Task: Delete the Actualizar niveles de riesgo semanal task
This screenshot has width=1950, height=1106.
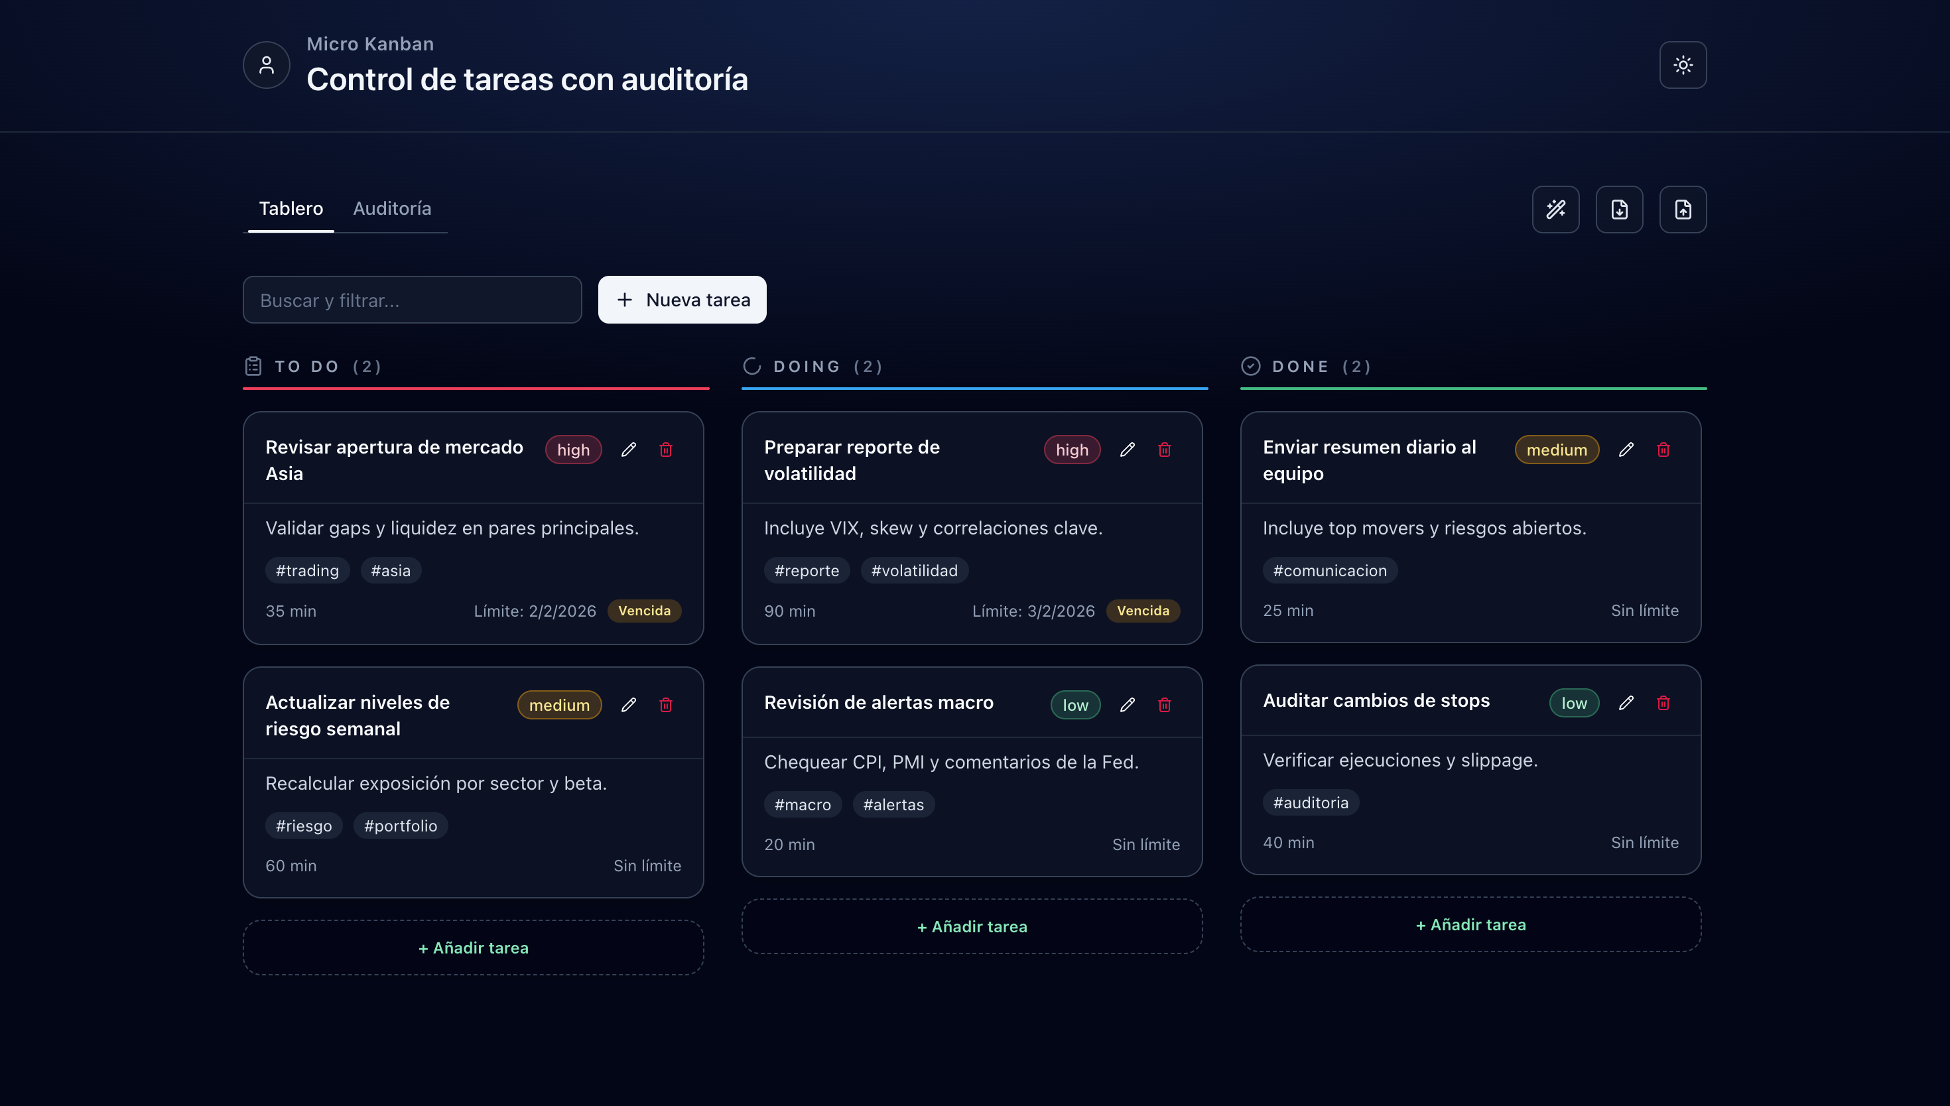Action: coord(665,705)
